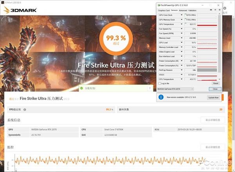Screen dimensions: 235x172
Task: Open the GPU-Z hamburger menu icon
Action: point(220,10)
